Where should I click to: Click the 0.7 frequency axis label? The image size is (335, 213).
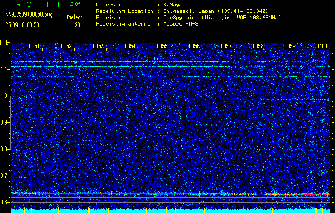4,176
